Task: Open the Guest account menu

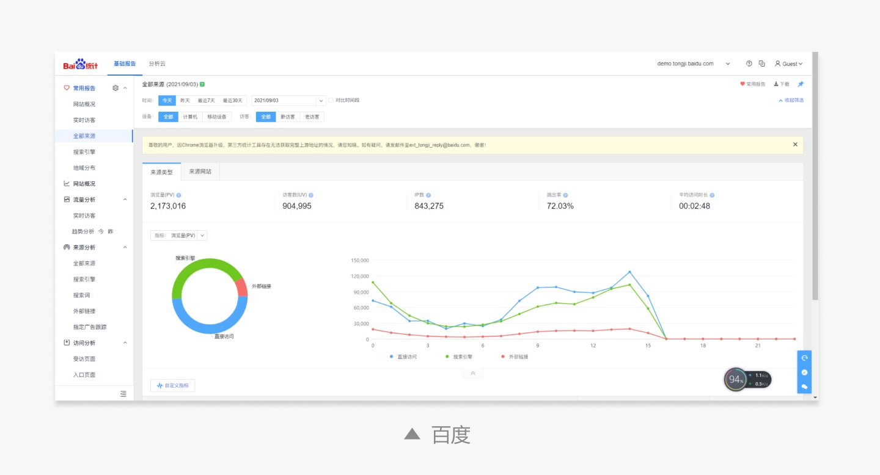Action: click(788, 63)
